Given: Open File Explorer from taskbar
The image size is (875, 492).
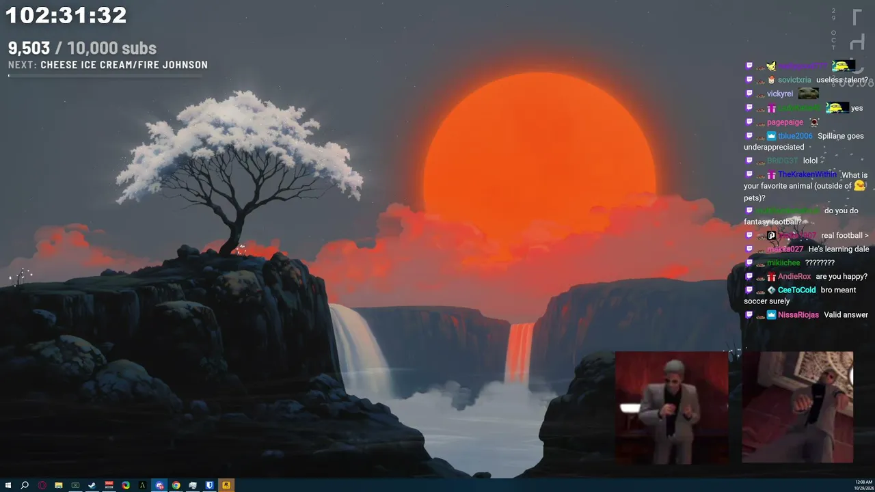Looking at the screenshot, I should pyautogui.click(x=59, y=485).
